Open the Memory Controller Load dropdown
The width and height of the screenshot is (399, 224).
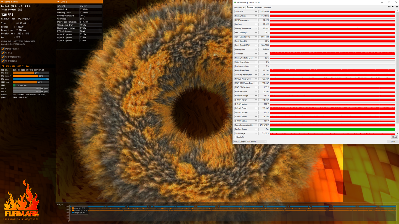tap(256, 58)
